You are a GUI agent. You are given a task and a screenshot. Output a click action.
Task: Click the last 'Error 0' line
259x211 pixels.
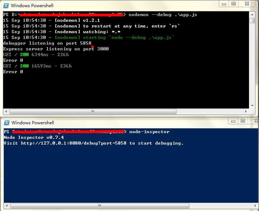coord(13,72)
